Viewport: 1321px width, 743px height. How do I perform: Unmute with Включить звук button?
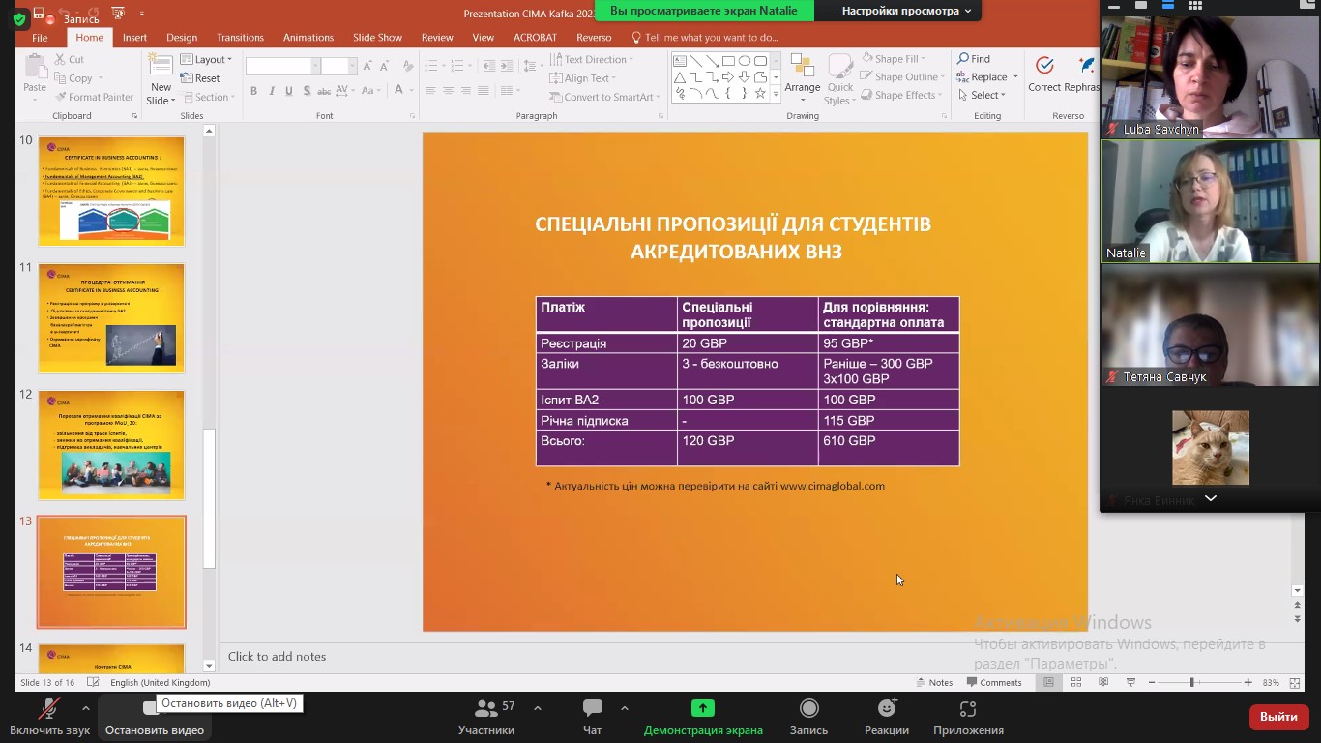point(49,717)
